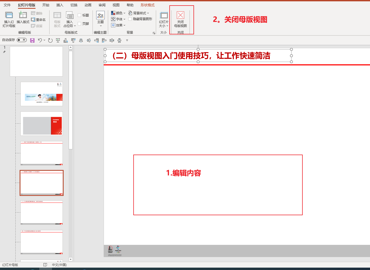Click the Sinopec logo in slide footer

110,250
